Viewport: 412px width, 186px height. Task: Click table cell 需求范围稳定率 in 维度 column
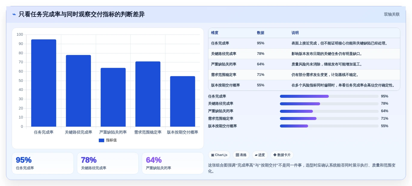click(224, 75)
